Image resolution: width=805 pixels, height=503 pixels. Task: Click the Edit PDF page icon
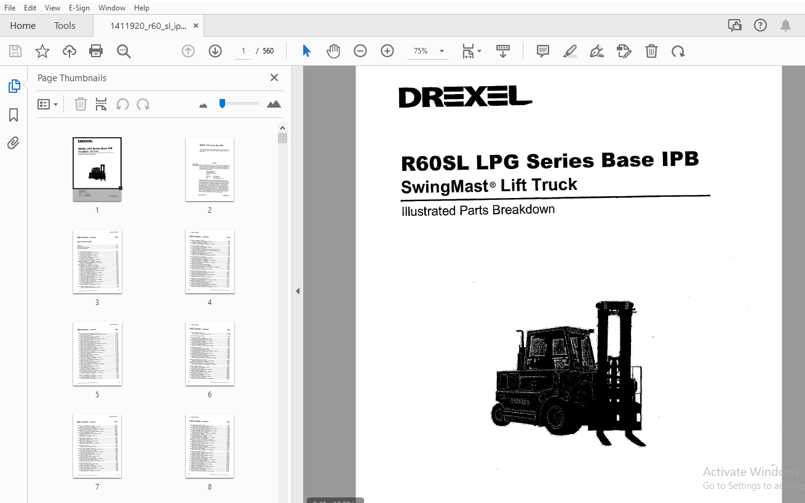pyautogui.click(x=624, y=51)
